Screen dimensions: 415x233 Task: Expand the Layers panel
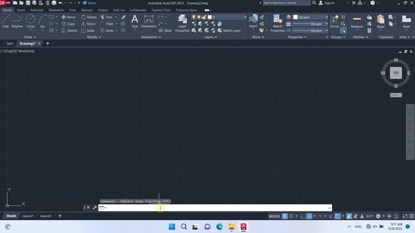[x=210, y=37]
